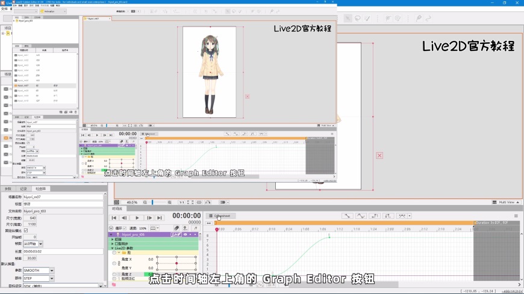This screenshot has height=294, width=524.
Task: Collapse the 脸 folder in timeline
Action: click(x=119, y=253)
